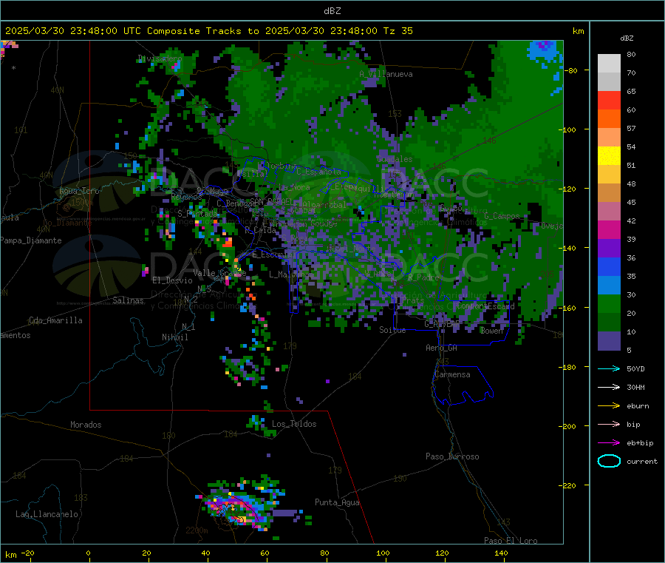Click the 'Guadales' map label
This screenshot has width=665, height=563.
tap(395, 159)
